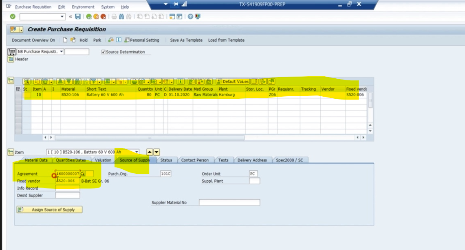Switch to the Material Data tab

pos(36,160)
